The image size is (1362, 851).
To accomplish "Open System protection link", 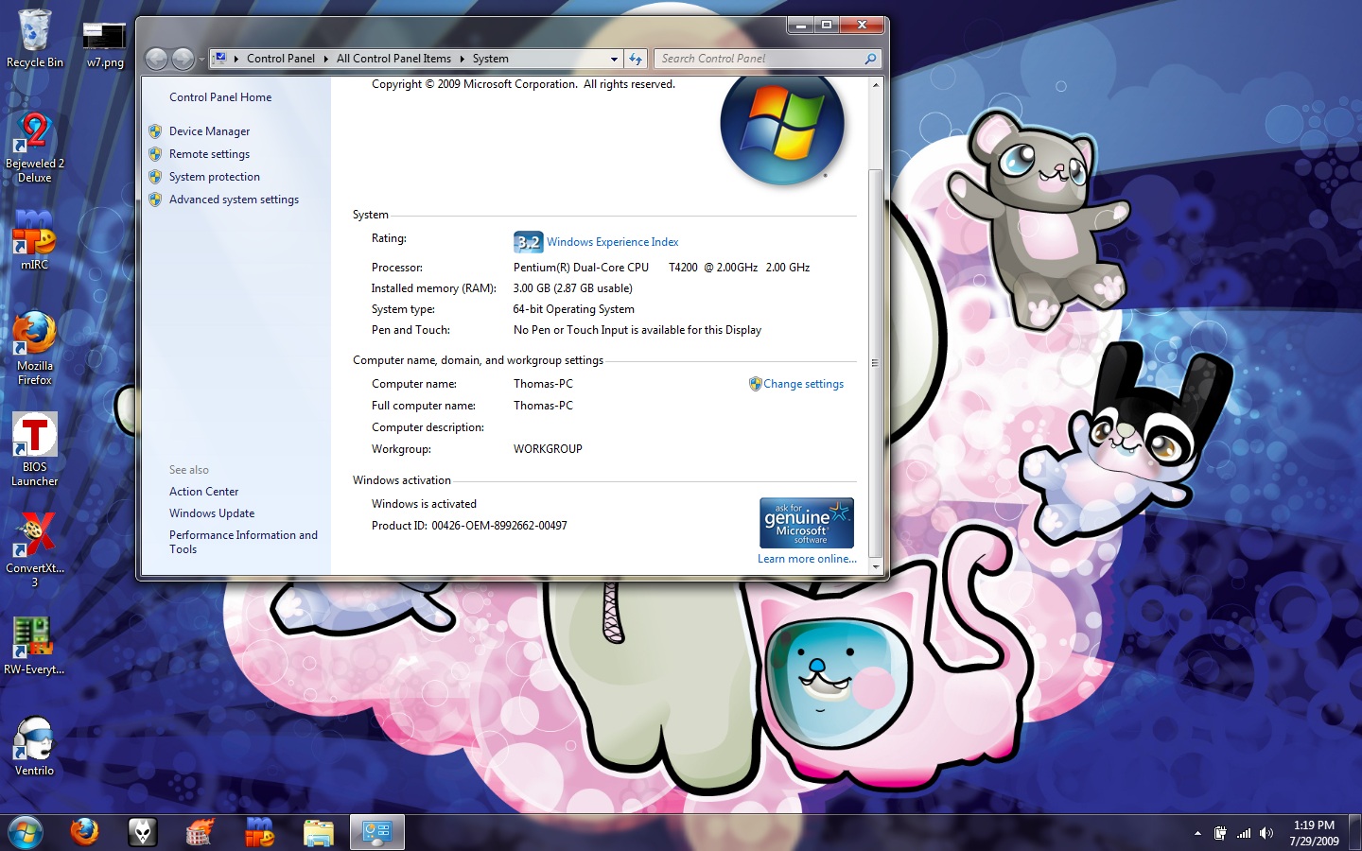I will tap(215, 177).
